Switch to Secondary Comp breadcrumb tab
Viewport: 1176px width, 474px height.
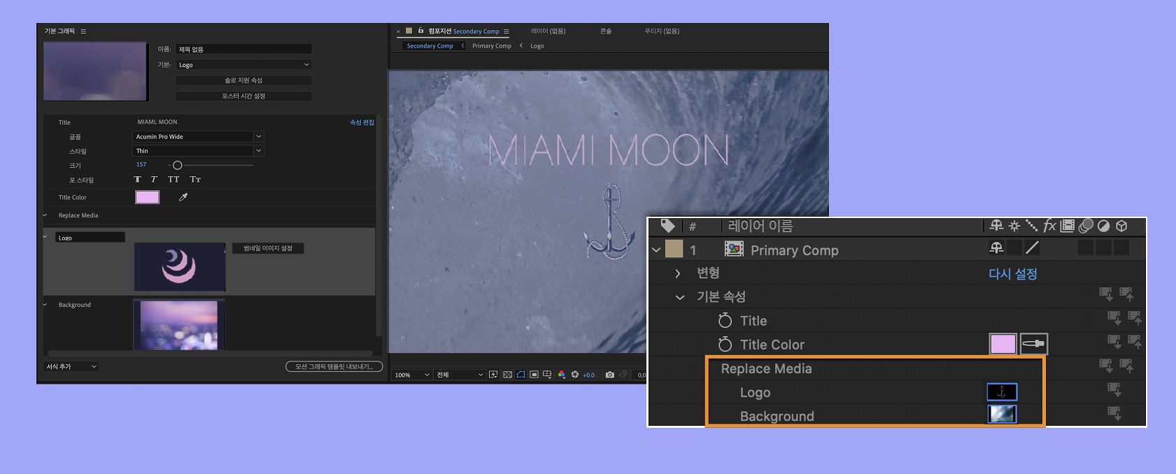[x=430, y=45]
